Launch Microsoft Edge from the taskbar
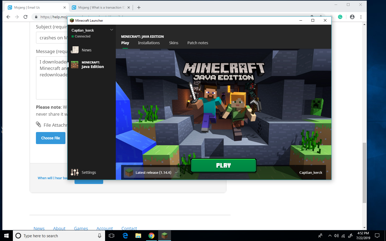The width and height of the screenshot is (386, 241). [125, 236]
